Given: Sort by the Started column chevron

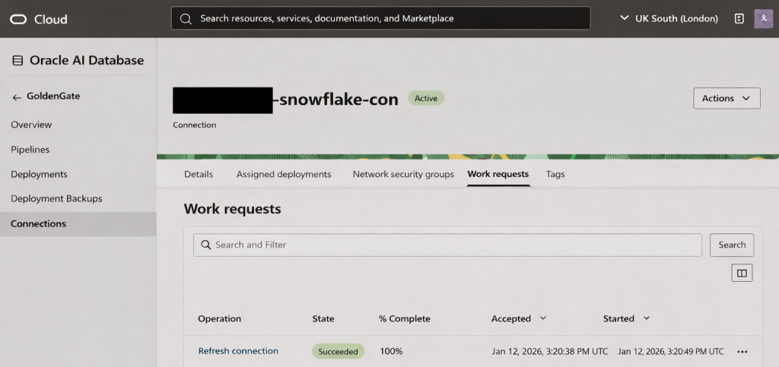Looking at the screenshot, I should (647, 318).
